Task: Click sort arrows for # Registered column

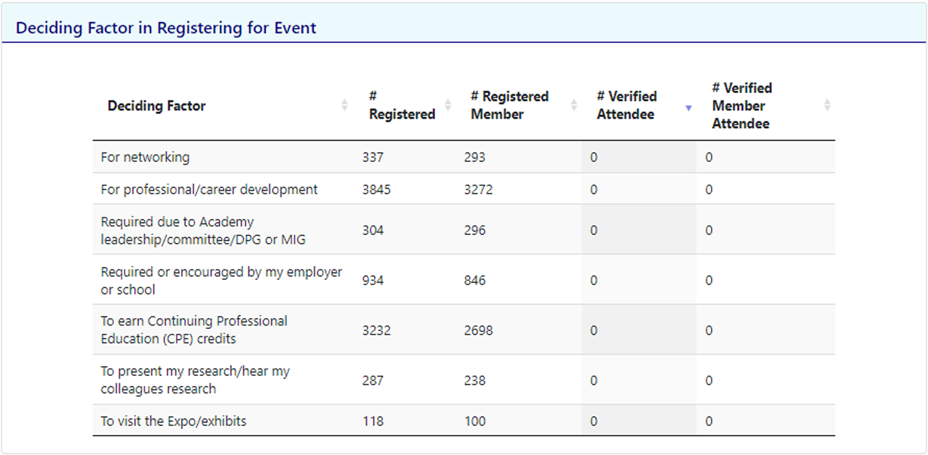Action: click(x=448, y=105)
